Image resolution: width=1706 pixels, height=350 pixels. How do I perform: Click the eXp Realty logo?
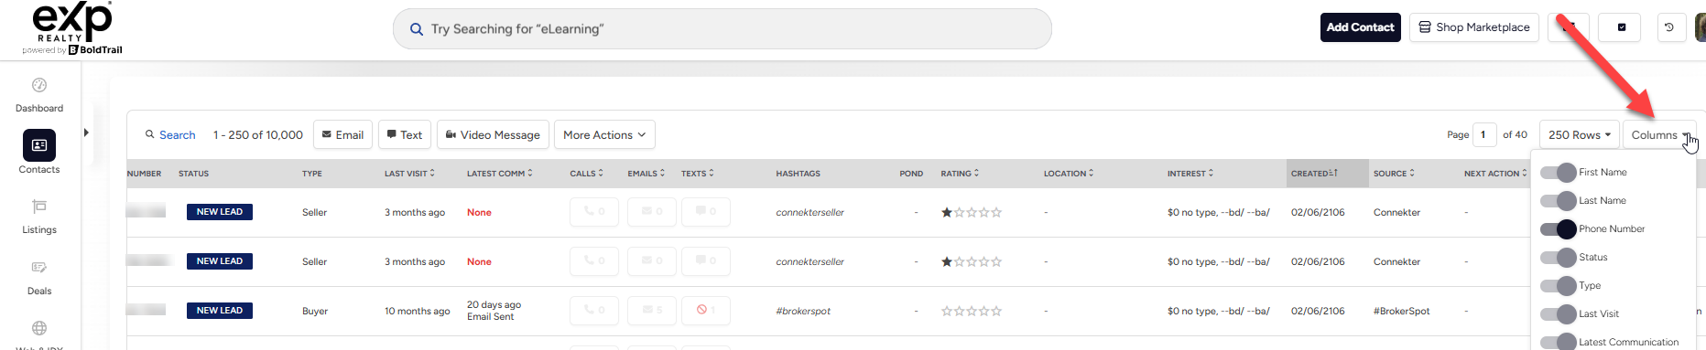(x=72, y=28)
